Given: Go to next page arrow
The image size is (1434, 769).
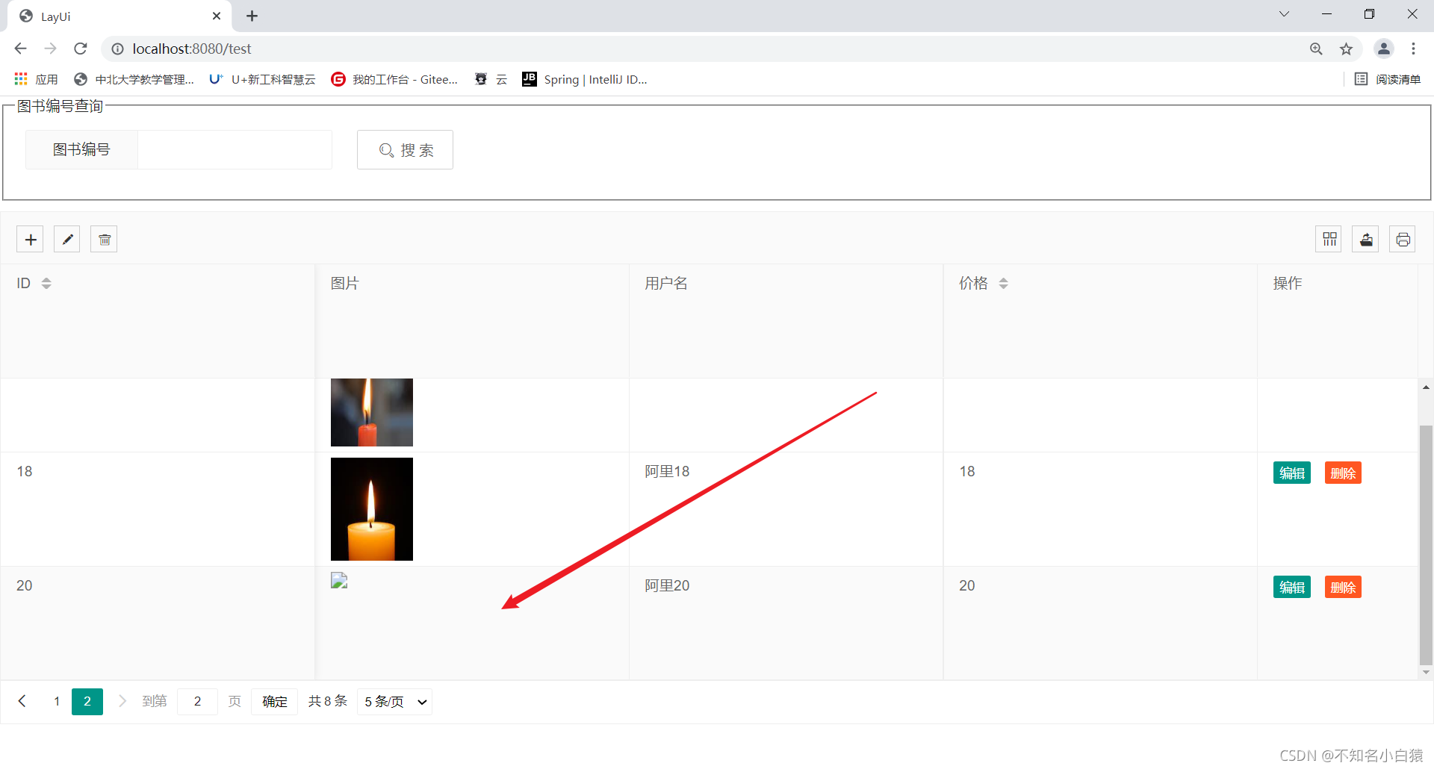Looking at the screenshot, I should [x=122, y=701].
